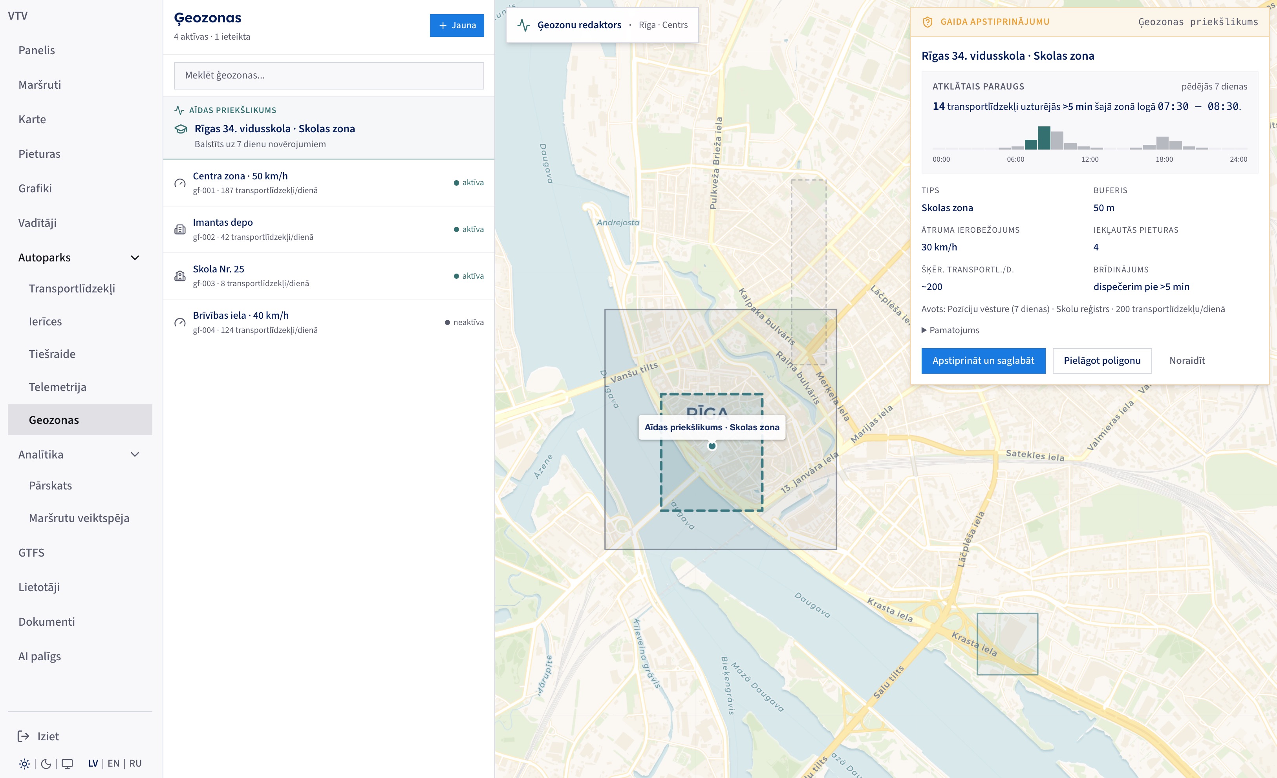The image size is (1277, 778).
Task: Click the Jauna new geozone button
Action: coord(457,26)
